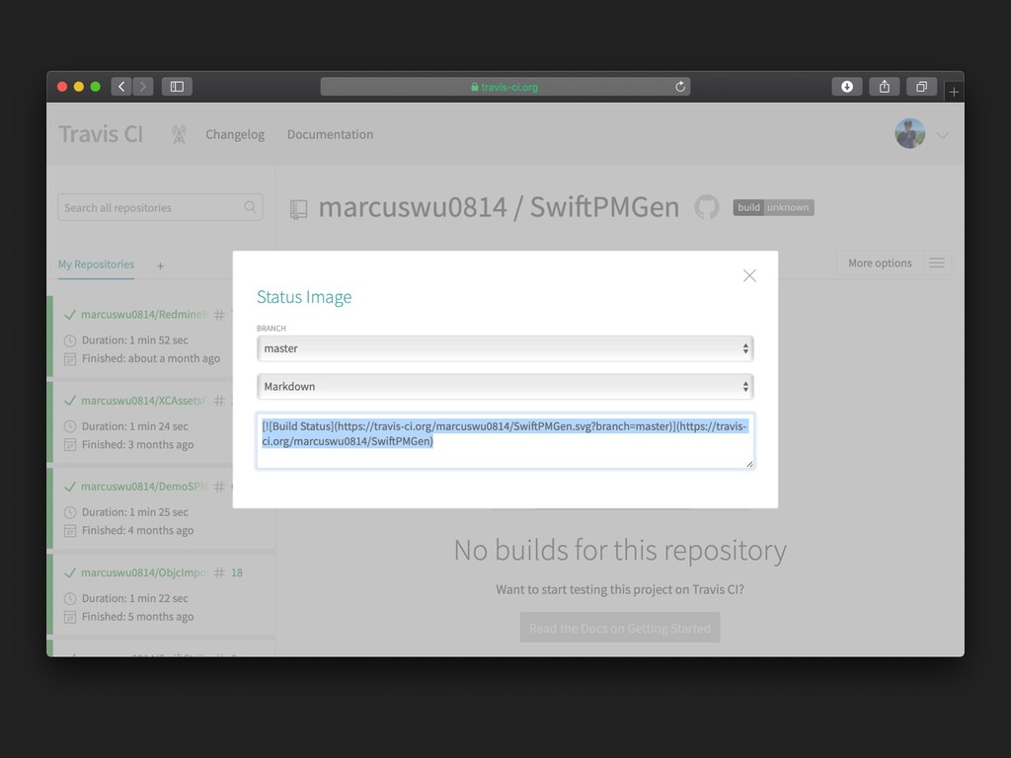This screenshot has height=758, width=1011.
Task: Click the calendar icon beside Finished: 4 months ago
Action: pyautogui.click(x=70, y=531)
